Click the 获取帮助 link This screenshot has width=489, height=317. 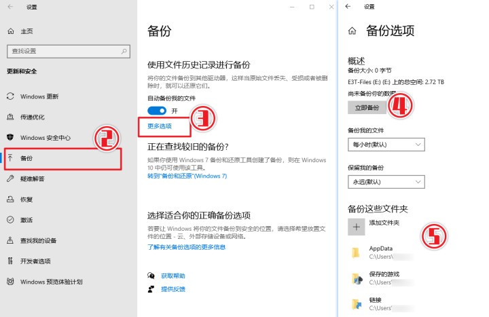[173, 276]
